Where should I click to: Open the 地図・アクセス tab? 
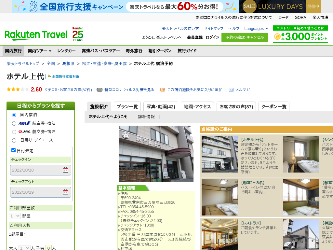(x=197, y=106)
